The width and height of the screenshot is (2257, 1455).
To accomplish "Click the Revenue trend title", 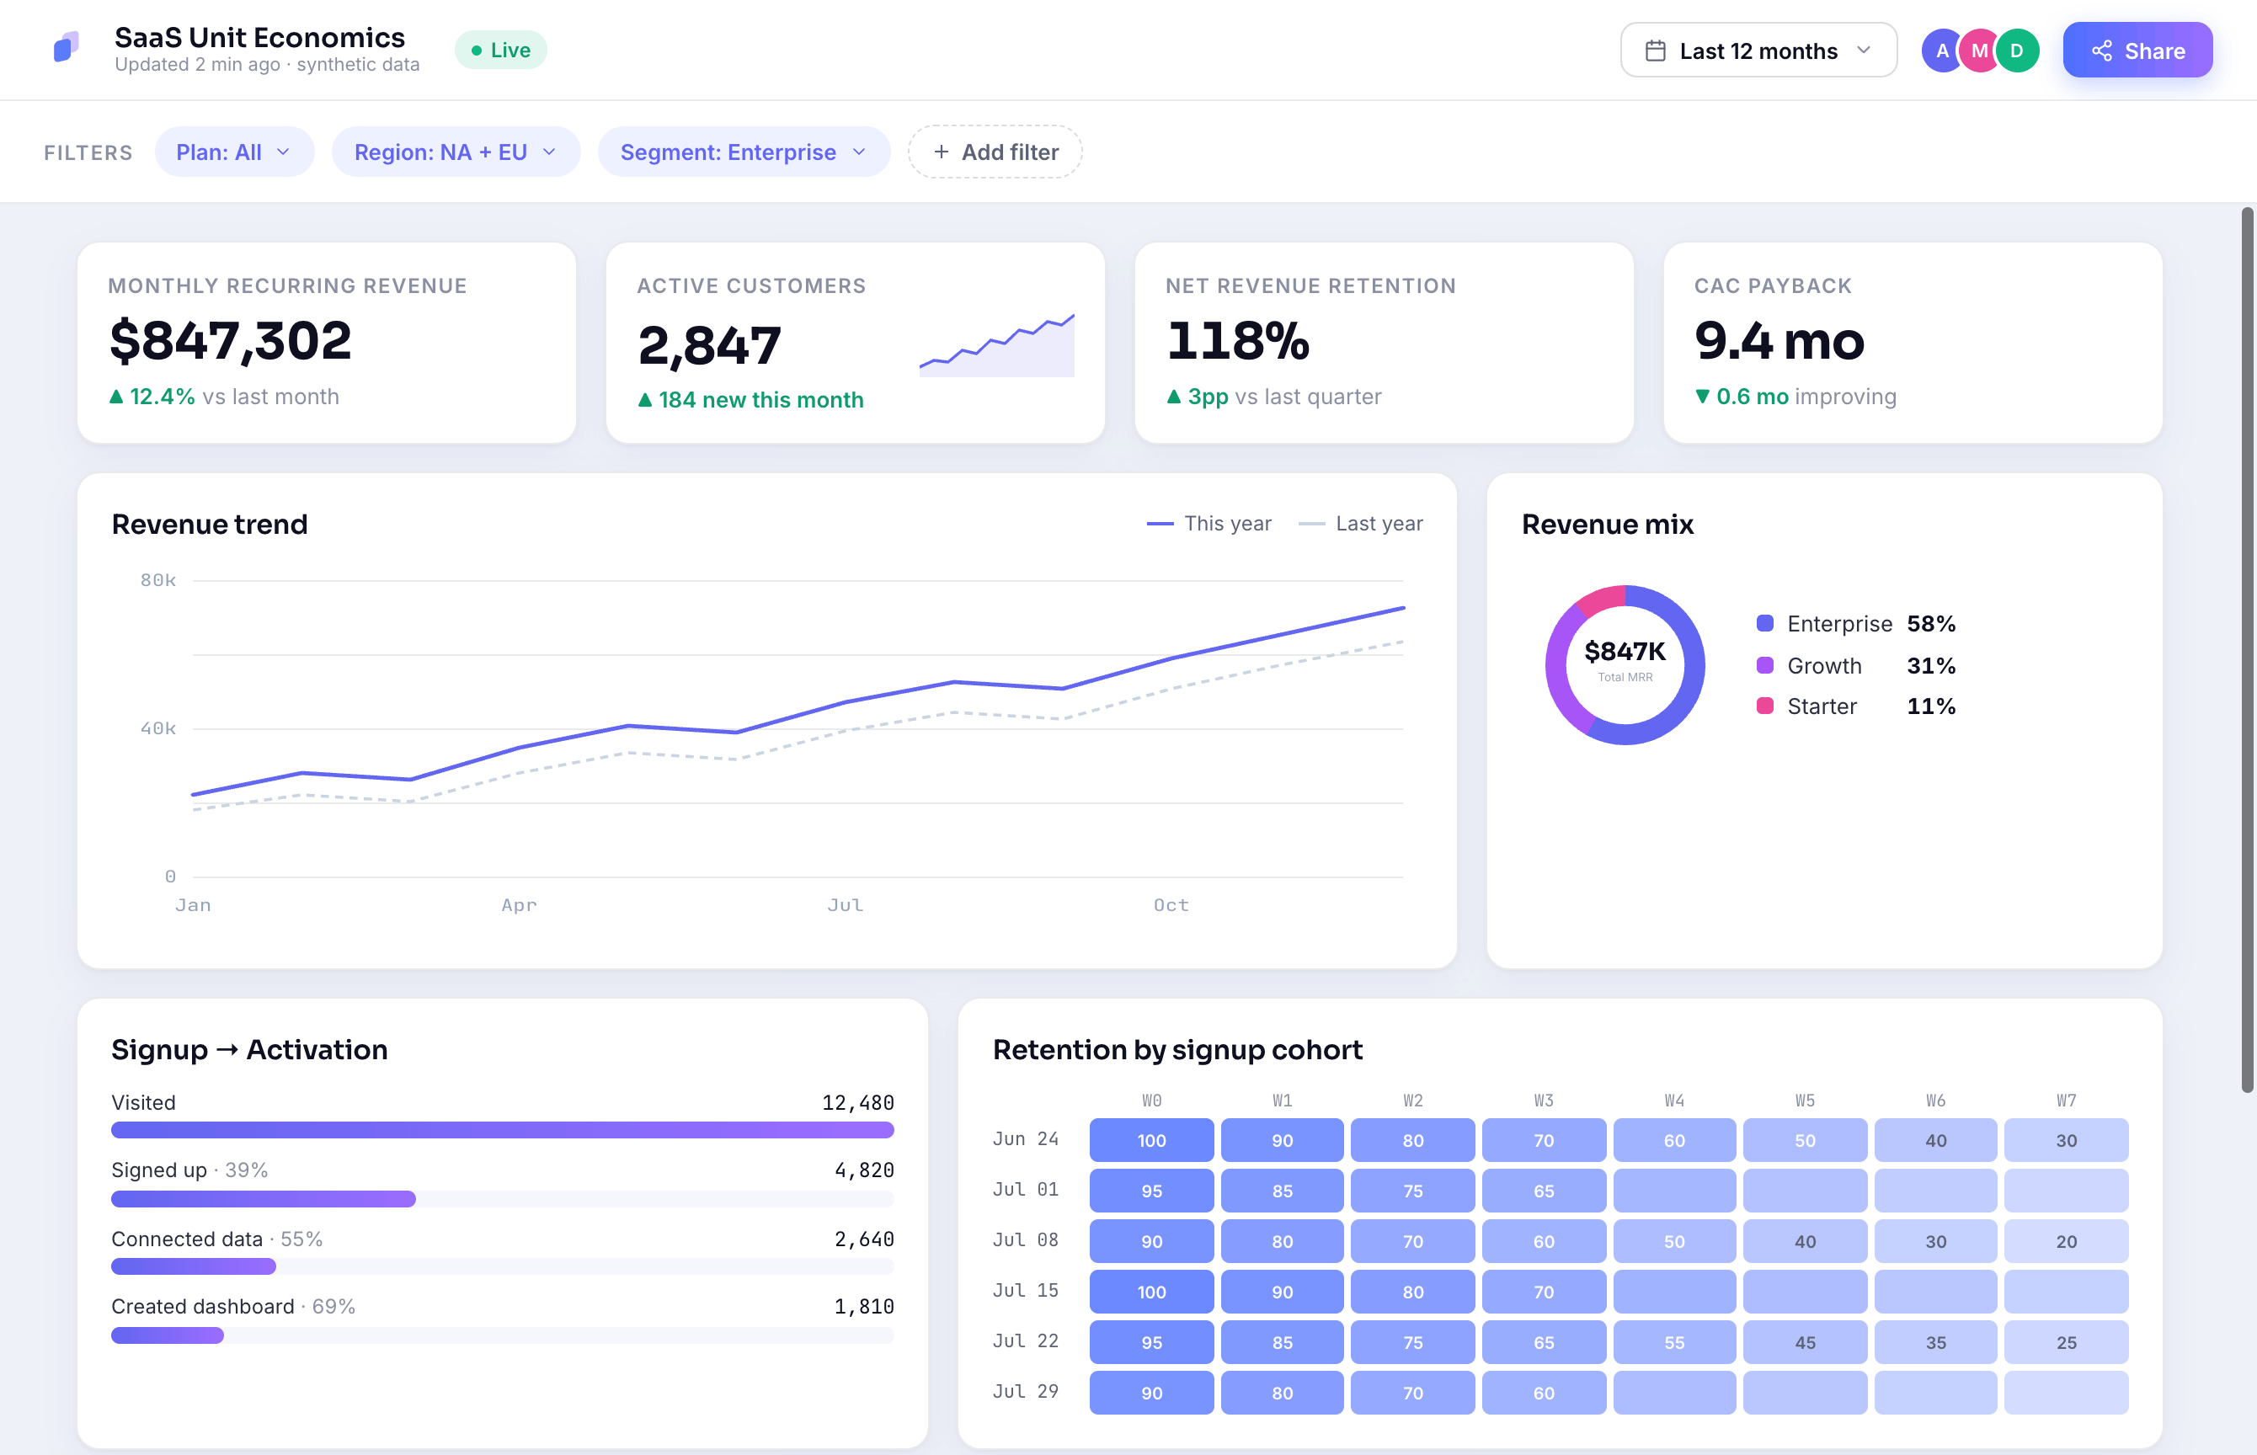I will click(x=210, y=525).
